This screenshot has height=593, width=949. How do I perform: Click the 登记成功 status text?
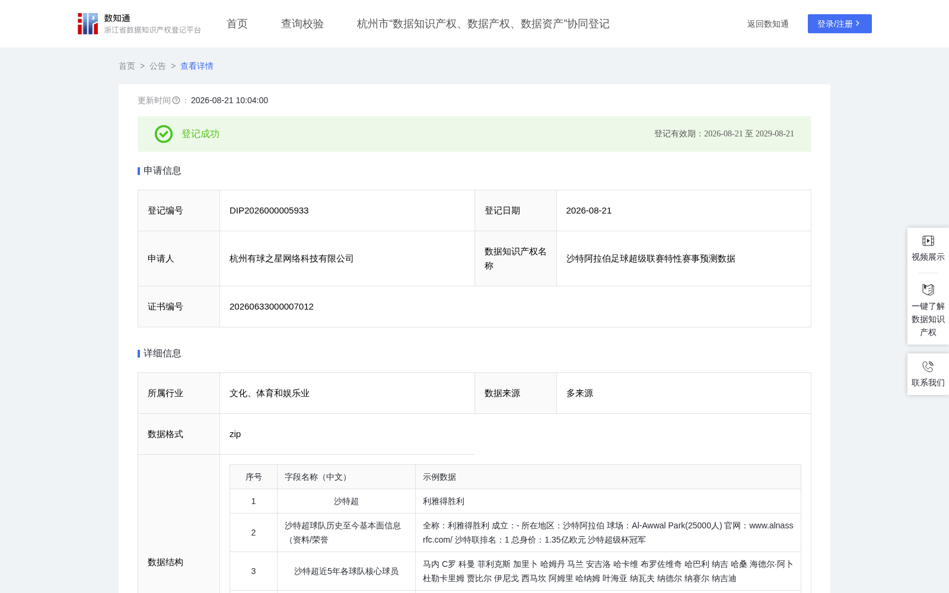(x=200, y=134)
